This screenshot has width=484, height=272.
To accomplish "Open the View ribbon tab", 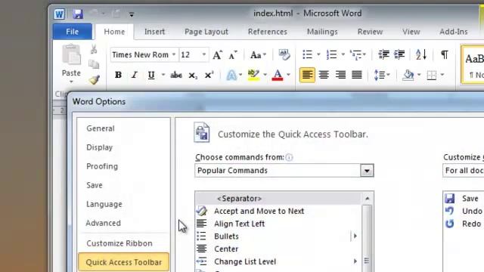I will point(411,32).
